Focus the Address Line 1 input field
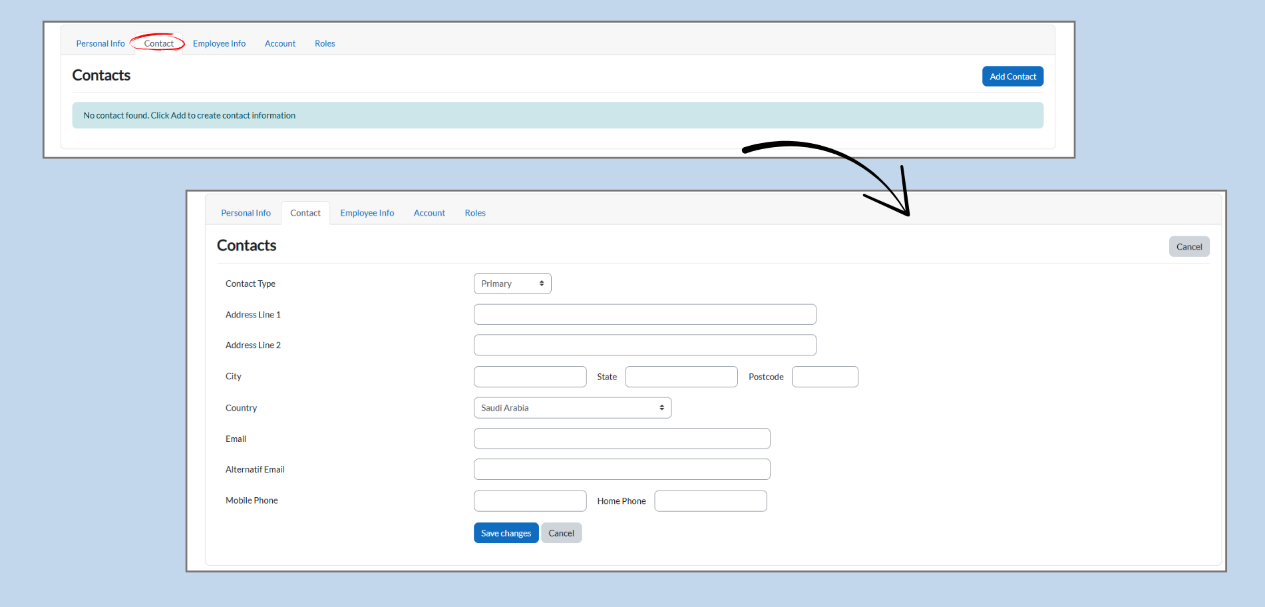This screenshot has height=607, width=1265. pyautogui.click(x=644, y=315)
